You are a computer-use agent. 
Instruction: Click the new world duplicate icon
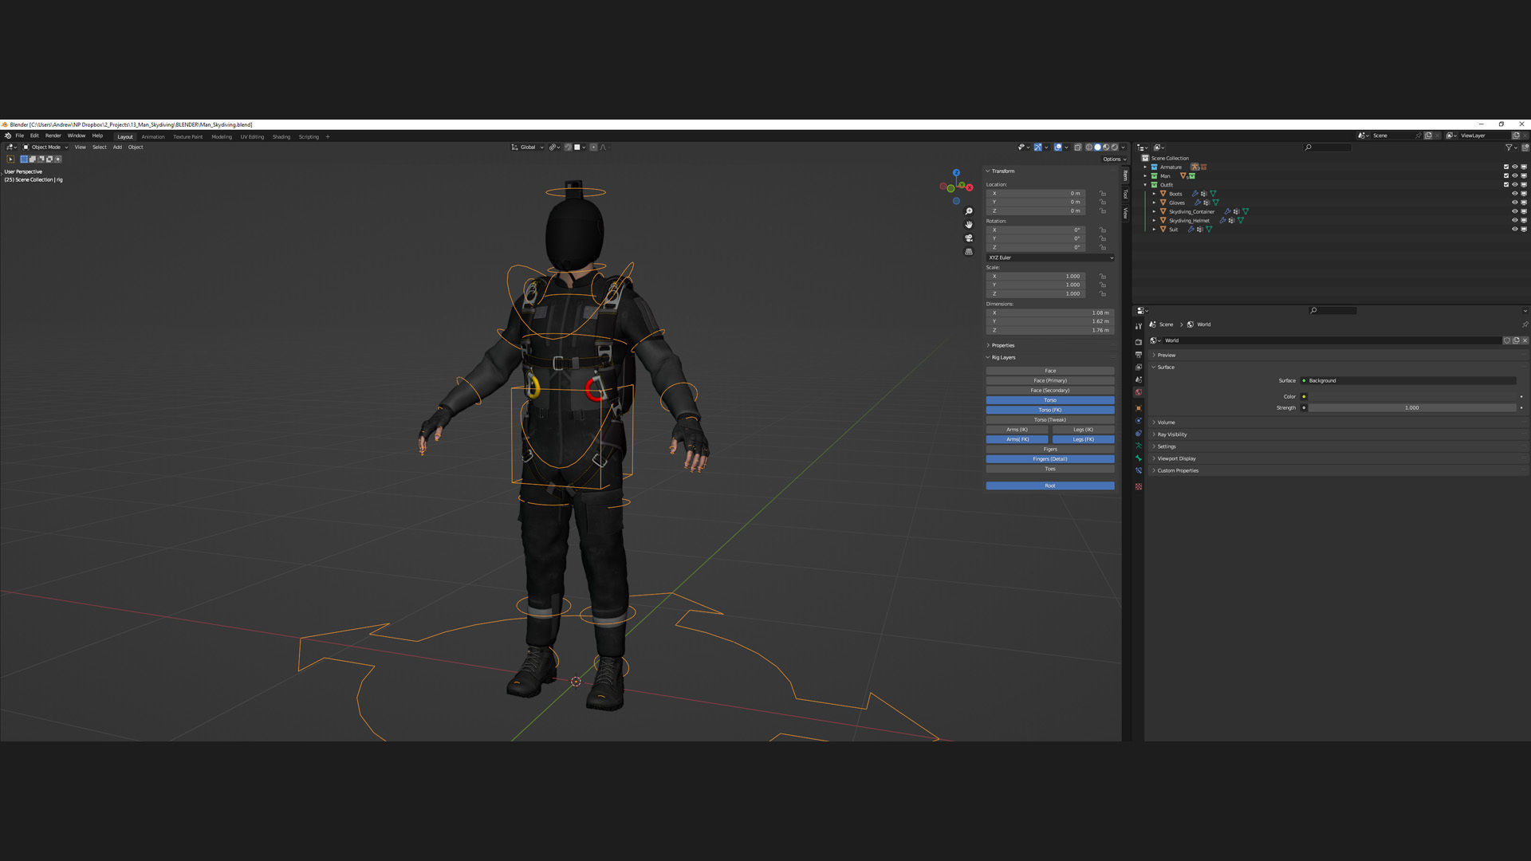[1516, 340]
